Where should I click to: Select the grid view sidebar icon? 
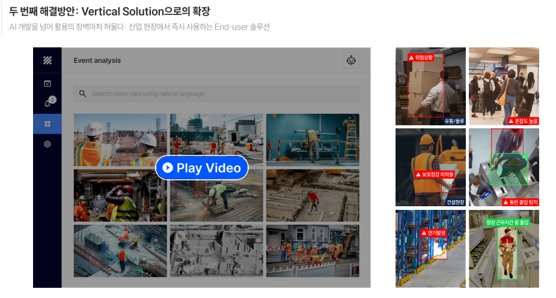[x=47, y=124]
